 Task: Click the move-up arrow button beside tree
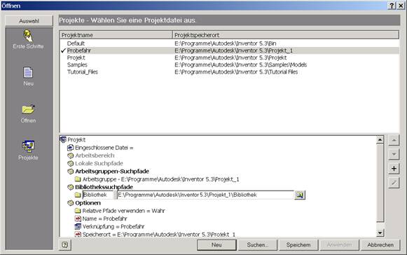394,140
